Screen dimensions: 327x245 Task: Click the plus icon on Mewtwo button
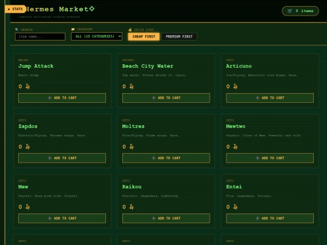pos(257,158)
